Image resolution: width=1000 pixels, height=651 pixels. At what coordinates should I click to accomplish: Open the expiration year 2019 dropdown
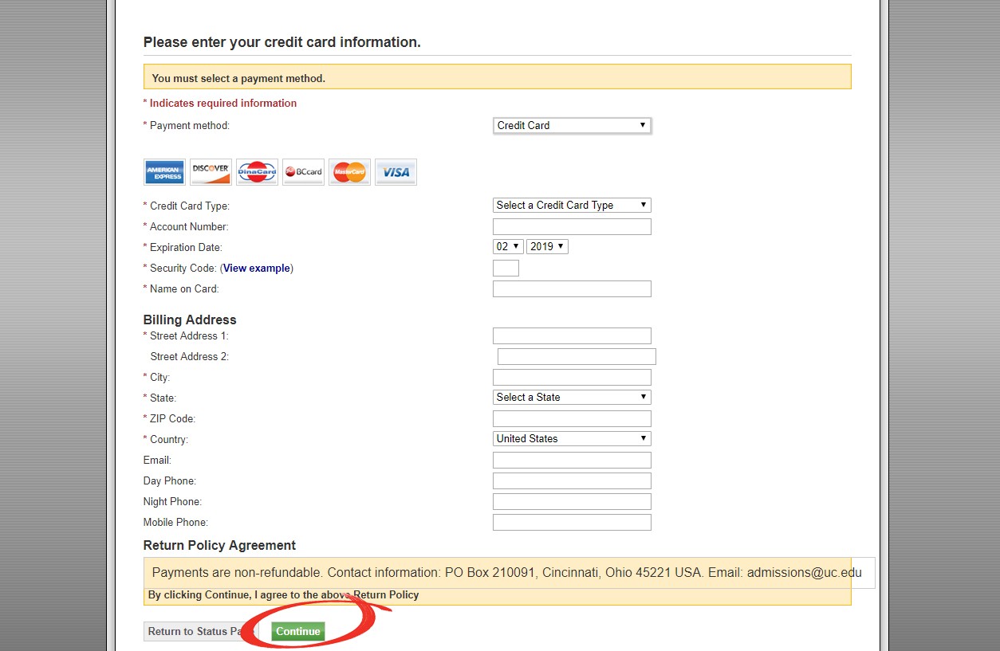[x=547, y=246]
